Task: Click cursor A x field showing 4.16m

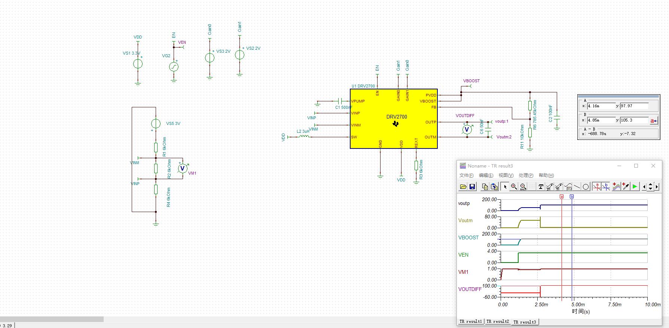Action: [601, 106]
